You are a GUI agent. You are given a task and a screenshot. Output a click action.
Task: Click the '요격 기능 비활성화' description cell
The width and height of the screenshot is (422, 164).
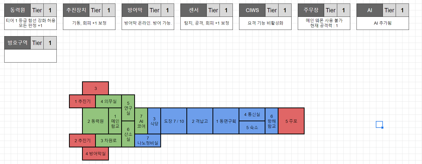(x=265, y=23)
